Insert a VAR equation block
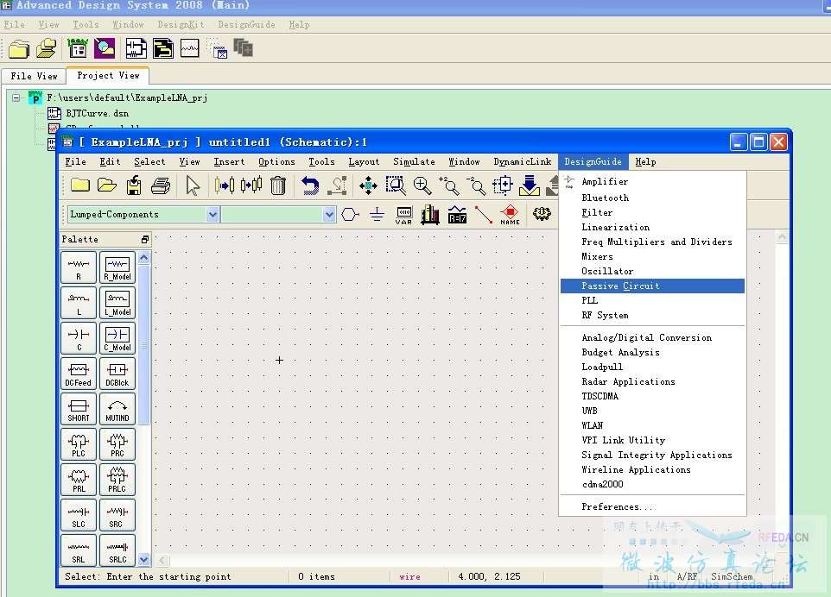Image resolution: width=831 pixels, height=597 pixels. click(404, 215)
